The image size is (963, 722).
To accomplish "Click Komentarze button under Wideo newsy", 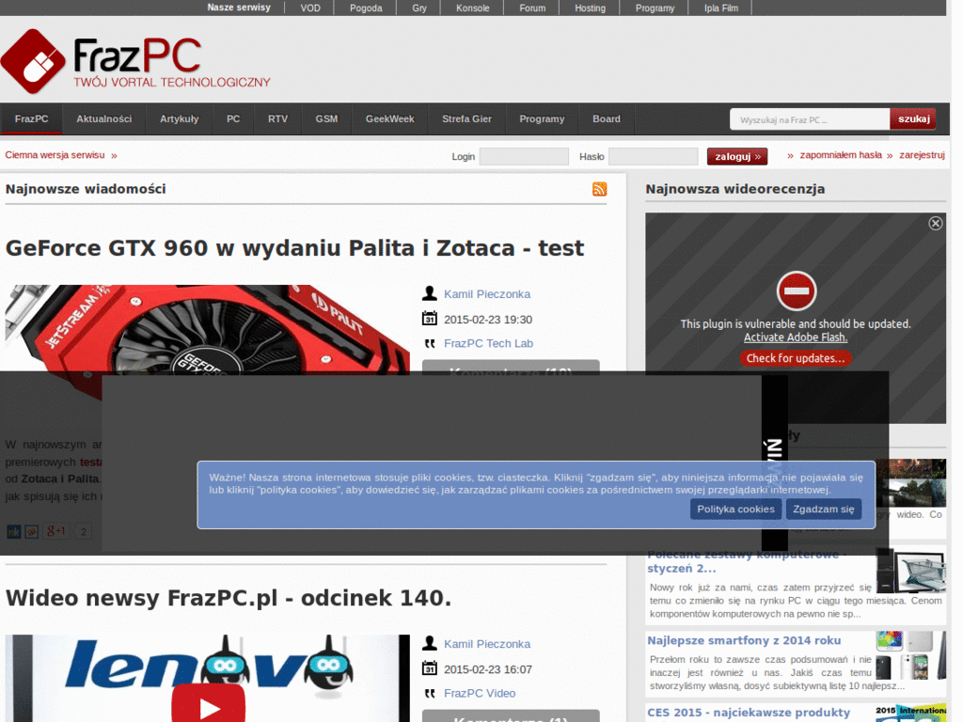I will [x=511, y=715].
